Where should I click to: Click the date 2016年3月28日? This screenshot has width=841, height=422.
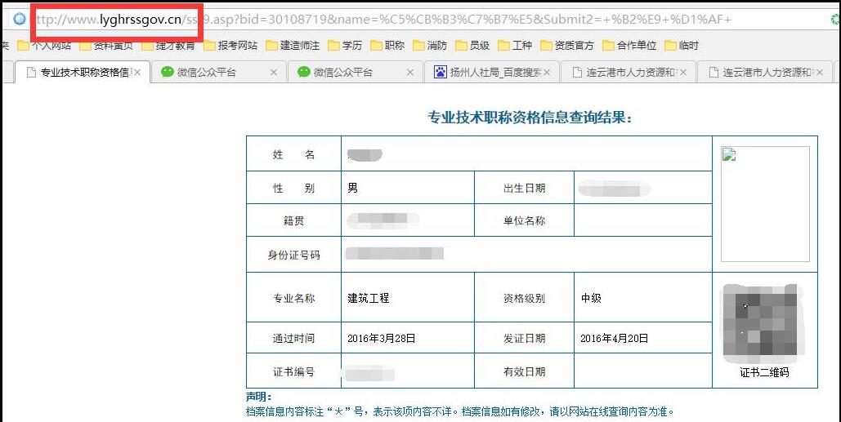(x=382, y=338)
